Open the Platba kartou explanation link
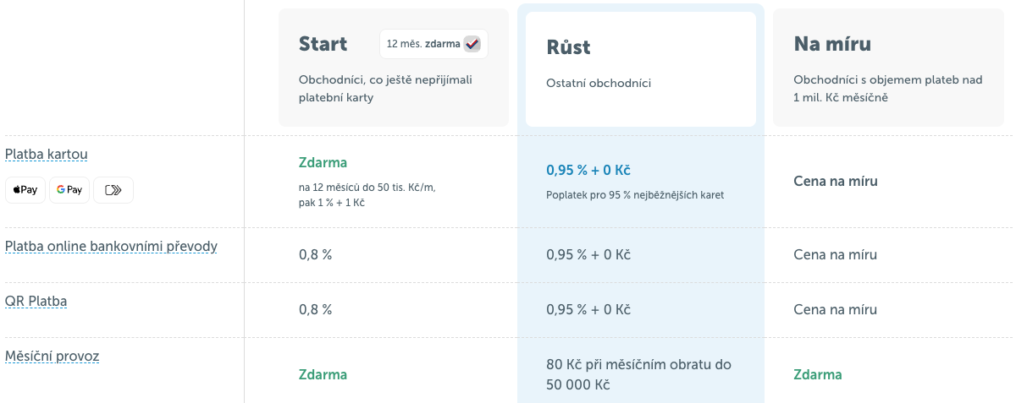The height and width of the screenshot is (403, 1016). tap(47, 155)
